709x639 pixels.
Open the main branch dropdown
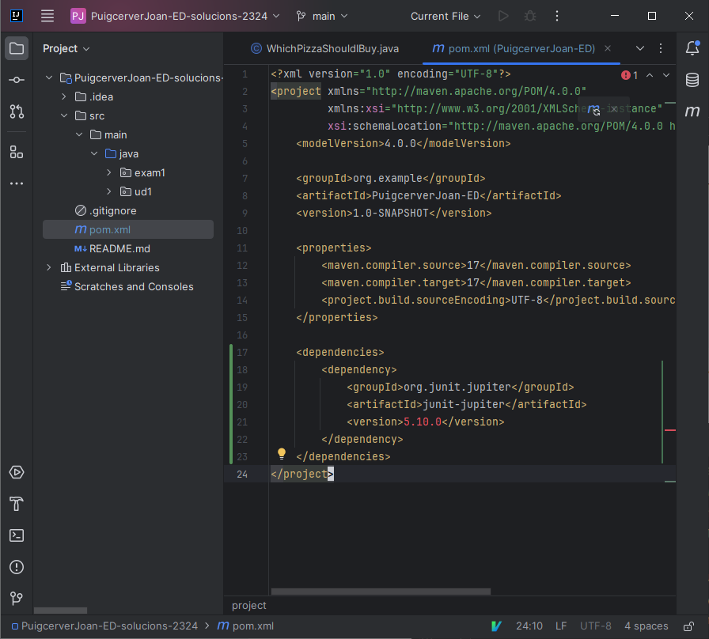[x=322, y=17]
